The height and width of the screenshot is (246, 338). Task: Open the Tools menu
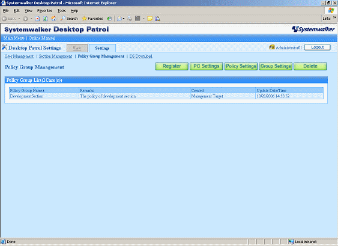click(61, 11)
